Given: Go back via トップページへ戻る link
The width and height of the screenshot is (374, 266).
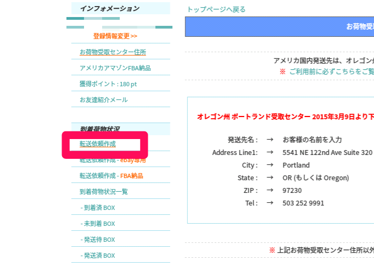Looking at the screenshot, I should coord(216,9).
